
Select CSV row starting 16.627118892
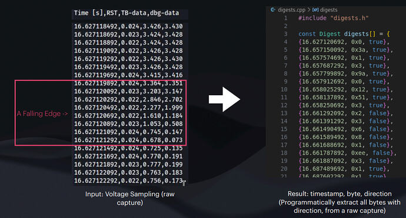(x=128, y=43)
